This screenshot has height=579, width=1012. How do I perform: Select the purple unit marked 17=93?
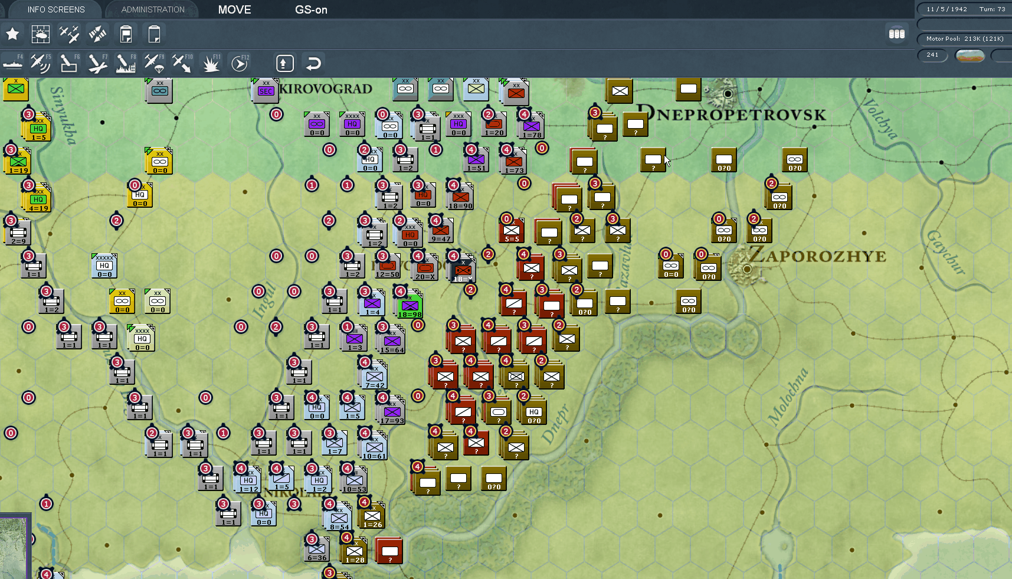(x=392, y=411)
